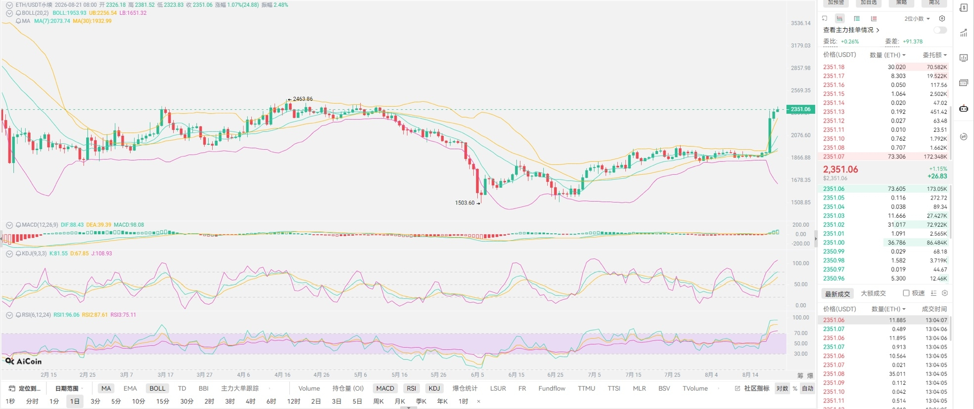Toggle the RSI sub-indicator
Screen dimensions: 974x409
coord(411,388)
